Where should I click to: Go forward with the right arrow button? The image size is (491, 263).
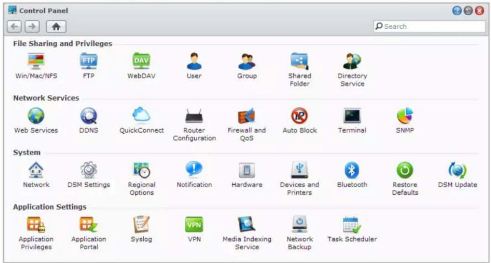32,27
